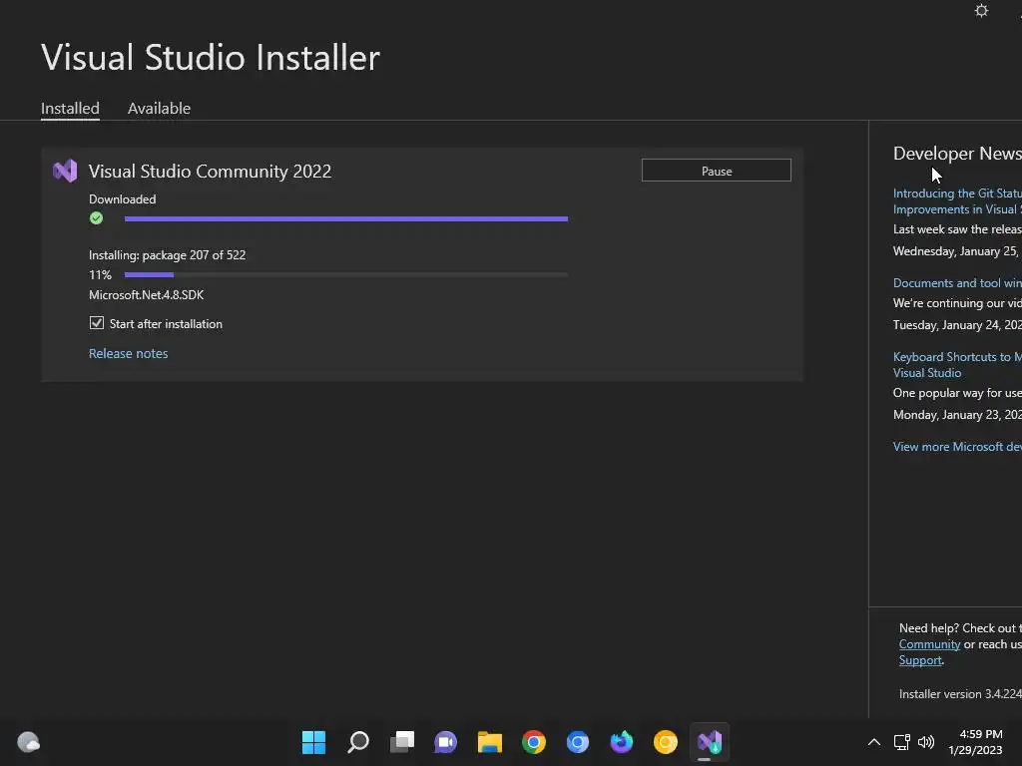Click 'Tuesday, January 24' date text
The height and width of the screenshot is (766, 1022).
pos(957,324)
